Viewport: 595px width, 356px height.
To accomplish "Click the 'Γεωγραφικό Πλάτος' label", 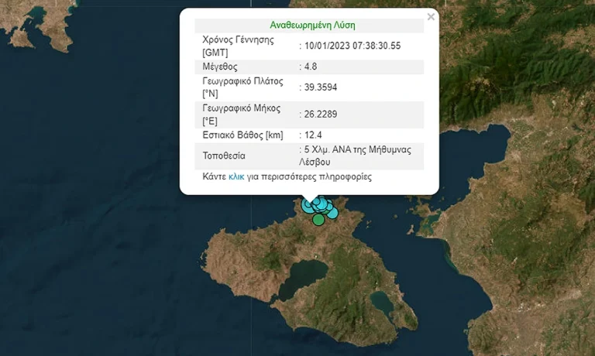I will point(242,81).
